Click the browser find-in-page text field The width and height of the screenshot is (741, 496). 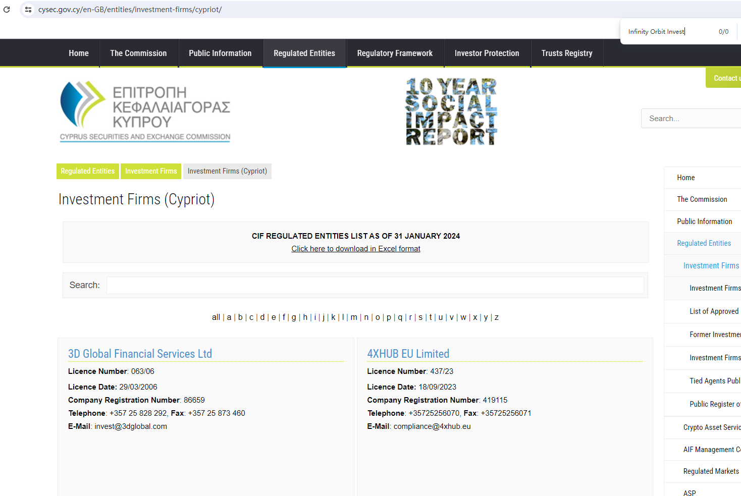(x=669, y=32)
